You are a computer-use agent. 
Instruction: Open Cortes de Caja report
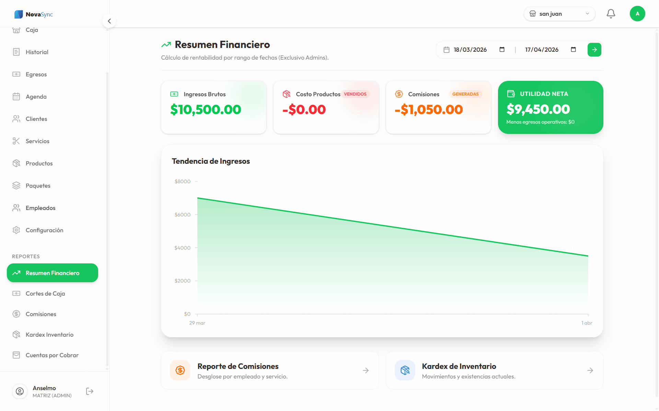(53, 294)
